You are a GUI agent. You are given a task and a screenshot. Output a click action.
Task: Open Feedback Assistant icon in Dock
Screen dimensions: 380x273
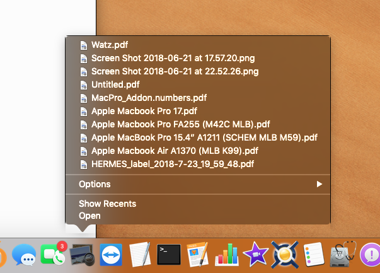(371, 255)
